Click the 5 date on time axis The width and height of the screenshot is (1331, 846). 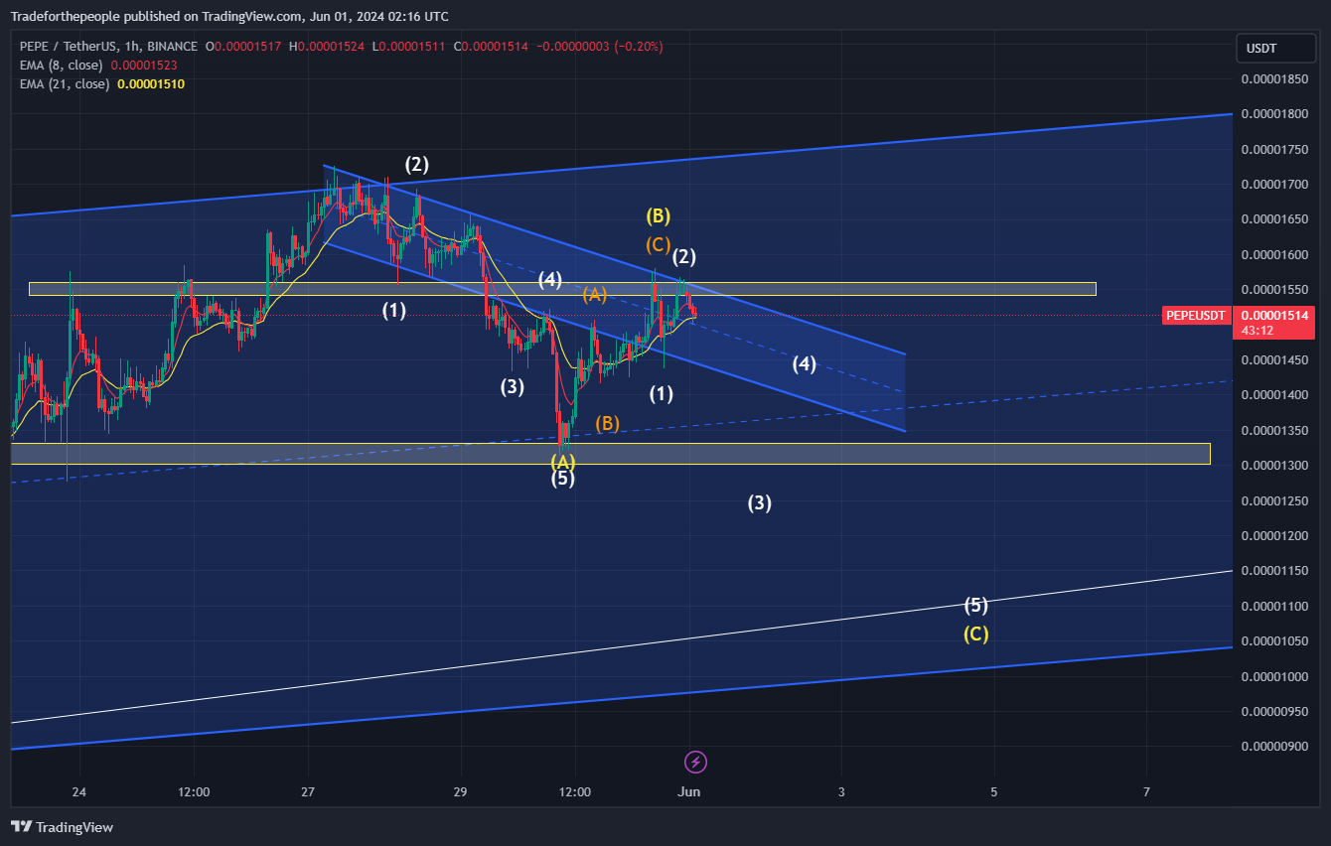tap(993, 792)
